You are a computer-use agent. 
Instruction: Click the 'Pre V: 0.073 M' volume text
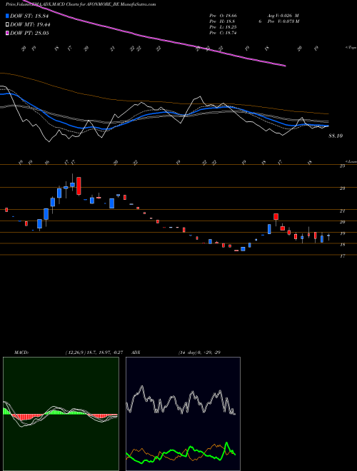283,21
